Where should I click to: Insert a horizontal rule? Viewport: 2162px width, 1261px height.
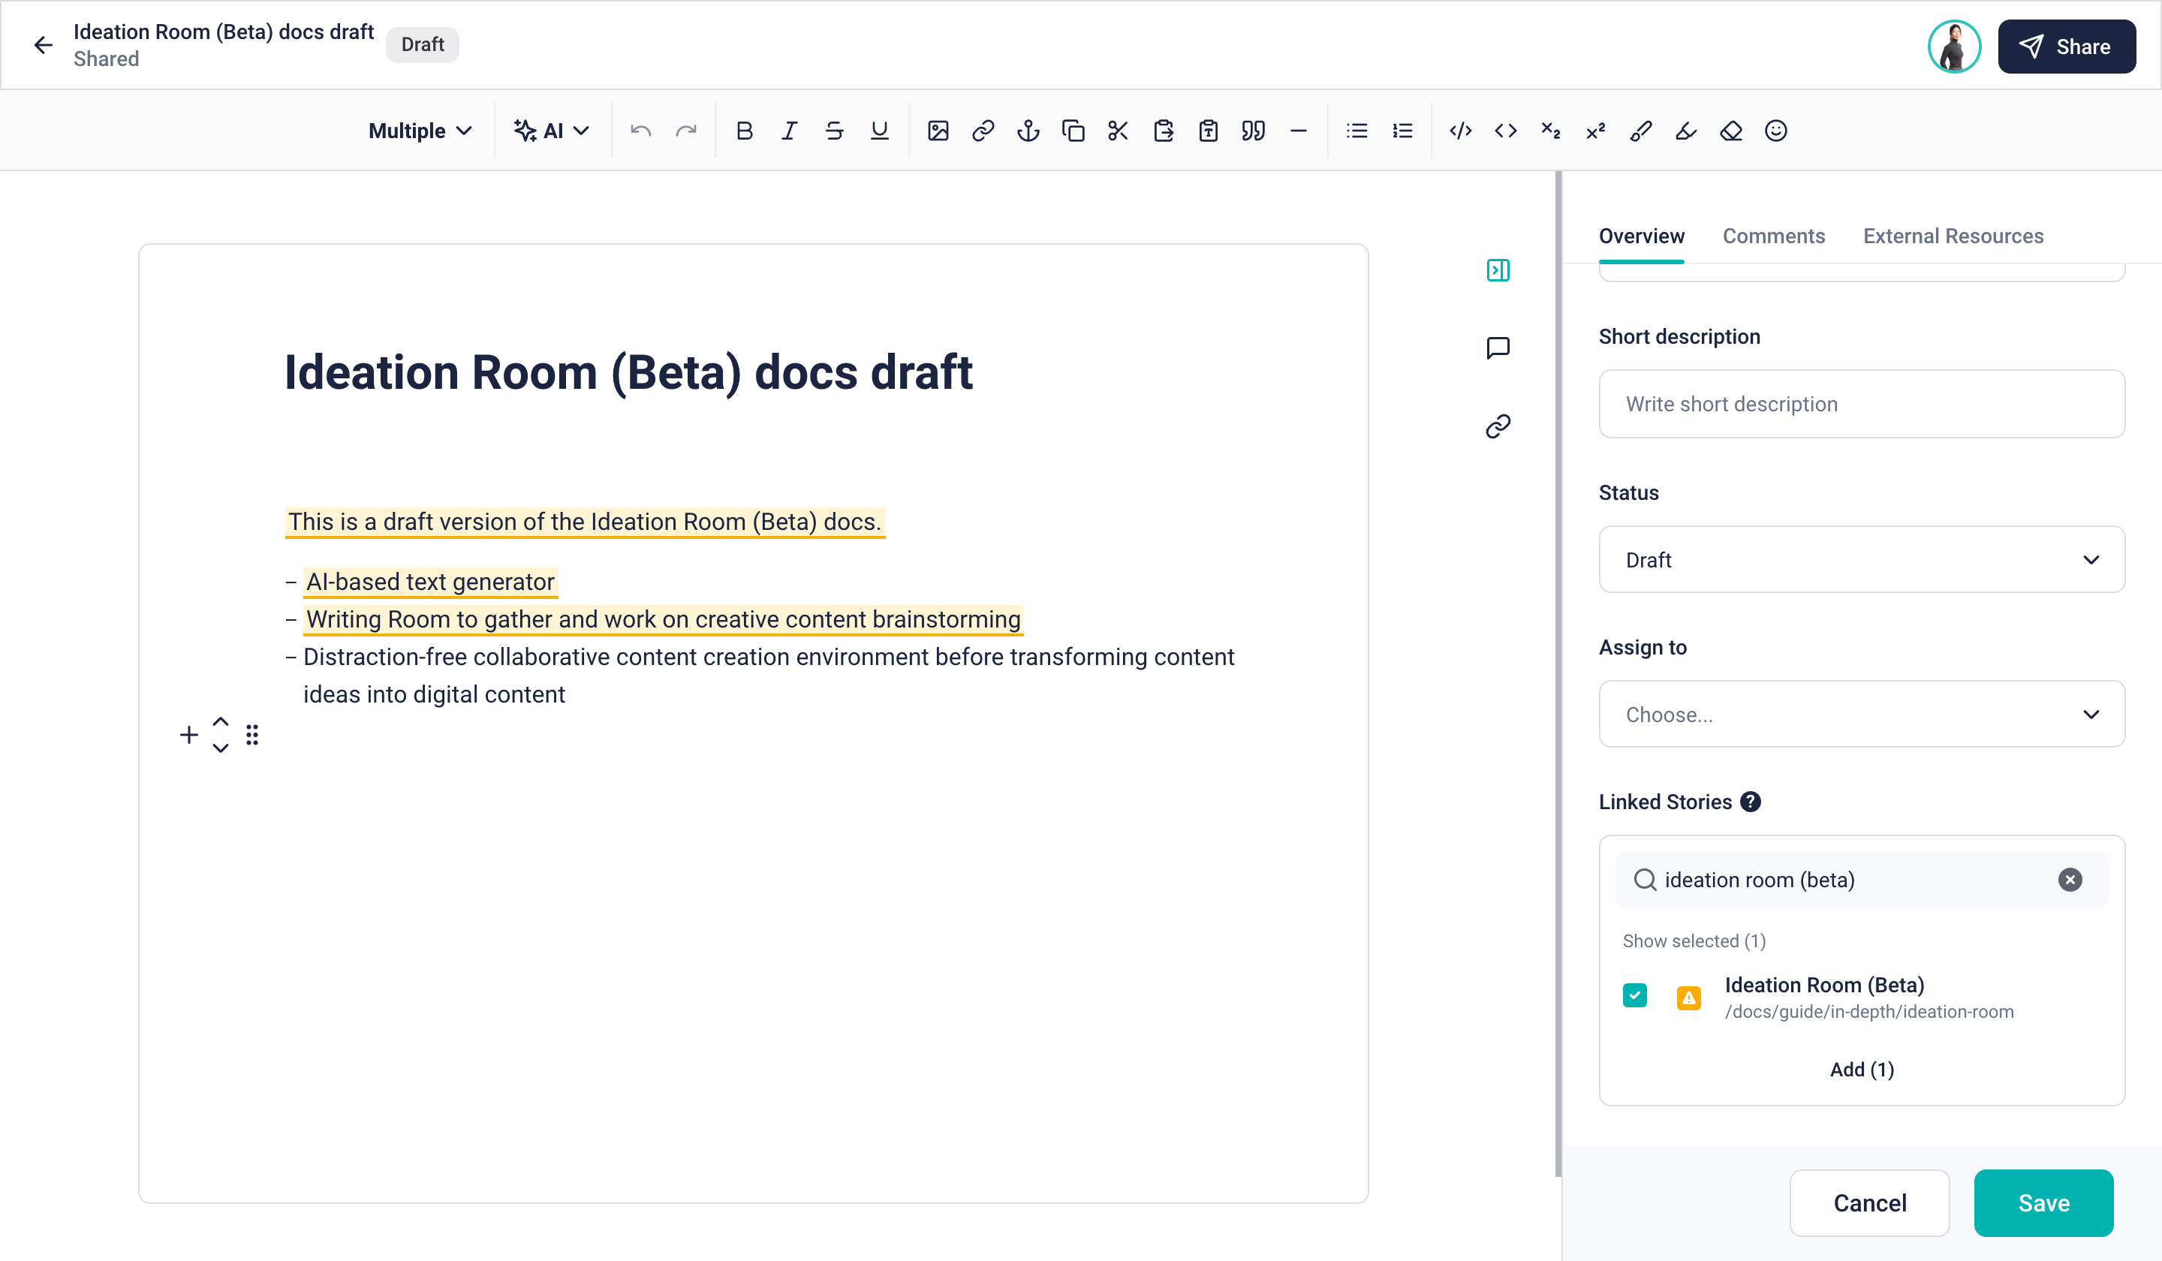tap(1298, 131)
